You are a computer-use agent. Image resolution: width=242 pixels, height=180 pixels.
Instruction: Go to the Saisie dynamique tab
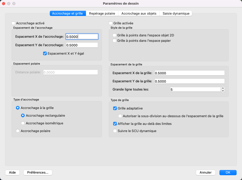tap(176, 13)
